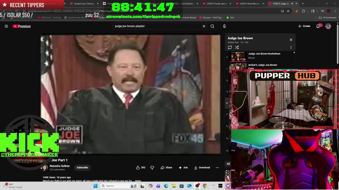Bookmark this page with star icon

pos(288,11)
